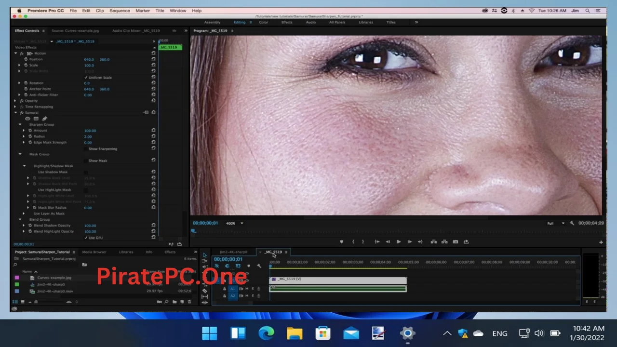Create elliptical mask for Samurai effect
This screenshot has height=347, width=617.
[27, 119]
